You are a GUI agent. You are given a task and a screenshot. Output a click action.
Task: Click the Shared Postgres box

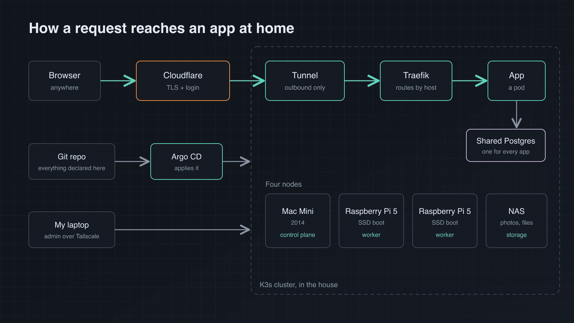click(x=506, y=145)
